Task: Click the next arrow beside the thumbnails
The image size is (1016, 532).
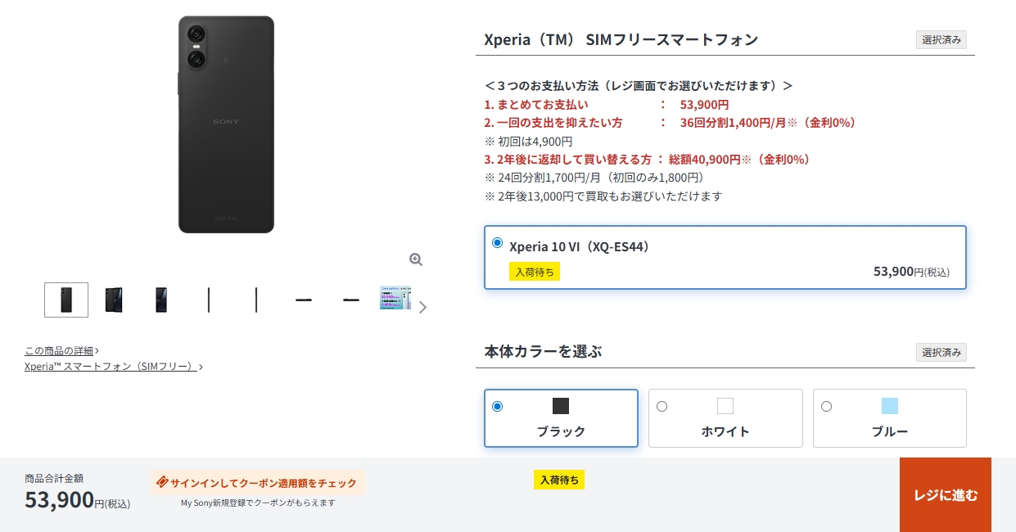Action: point(422,308)
